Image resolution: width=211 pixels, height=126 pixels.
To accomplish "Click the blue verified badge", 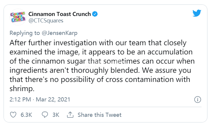I will click(95, 14).
